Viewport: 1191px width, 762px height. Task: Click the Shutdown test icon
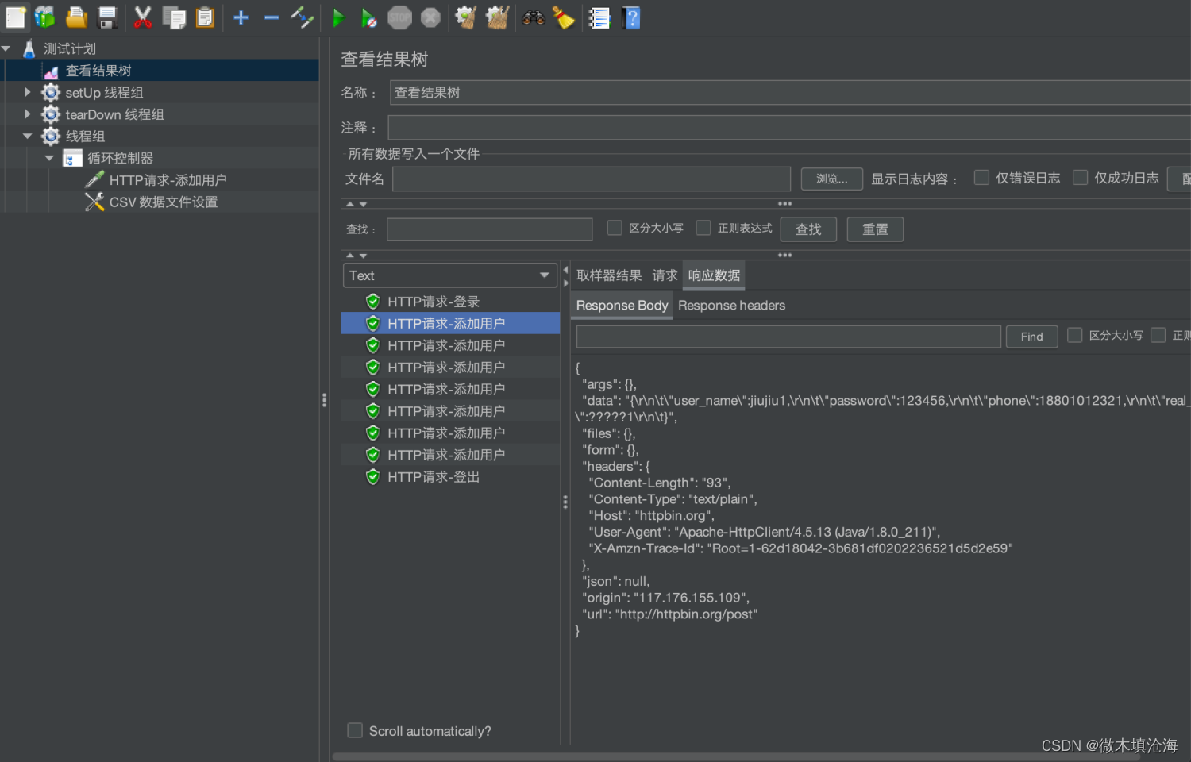coord(430,17)
